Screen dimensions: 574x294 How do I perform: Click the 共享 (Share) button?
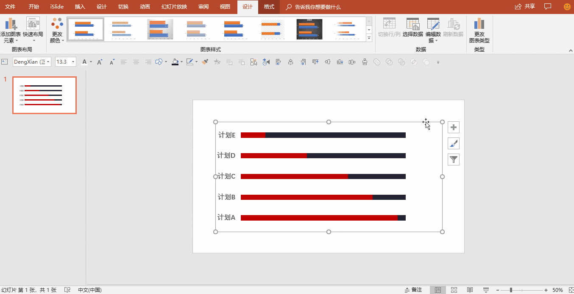tap(525, 7)
